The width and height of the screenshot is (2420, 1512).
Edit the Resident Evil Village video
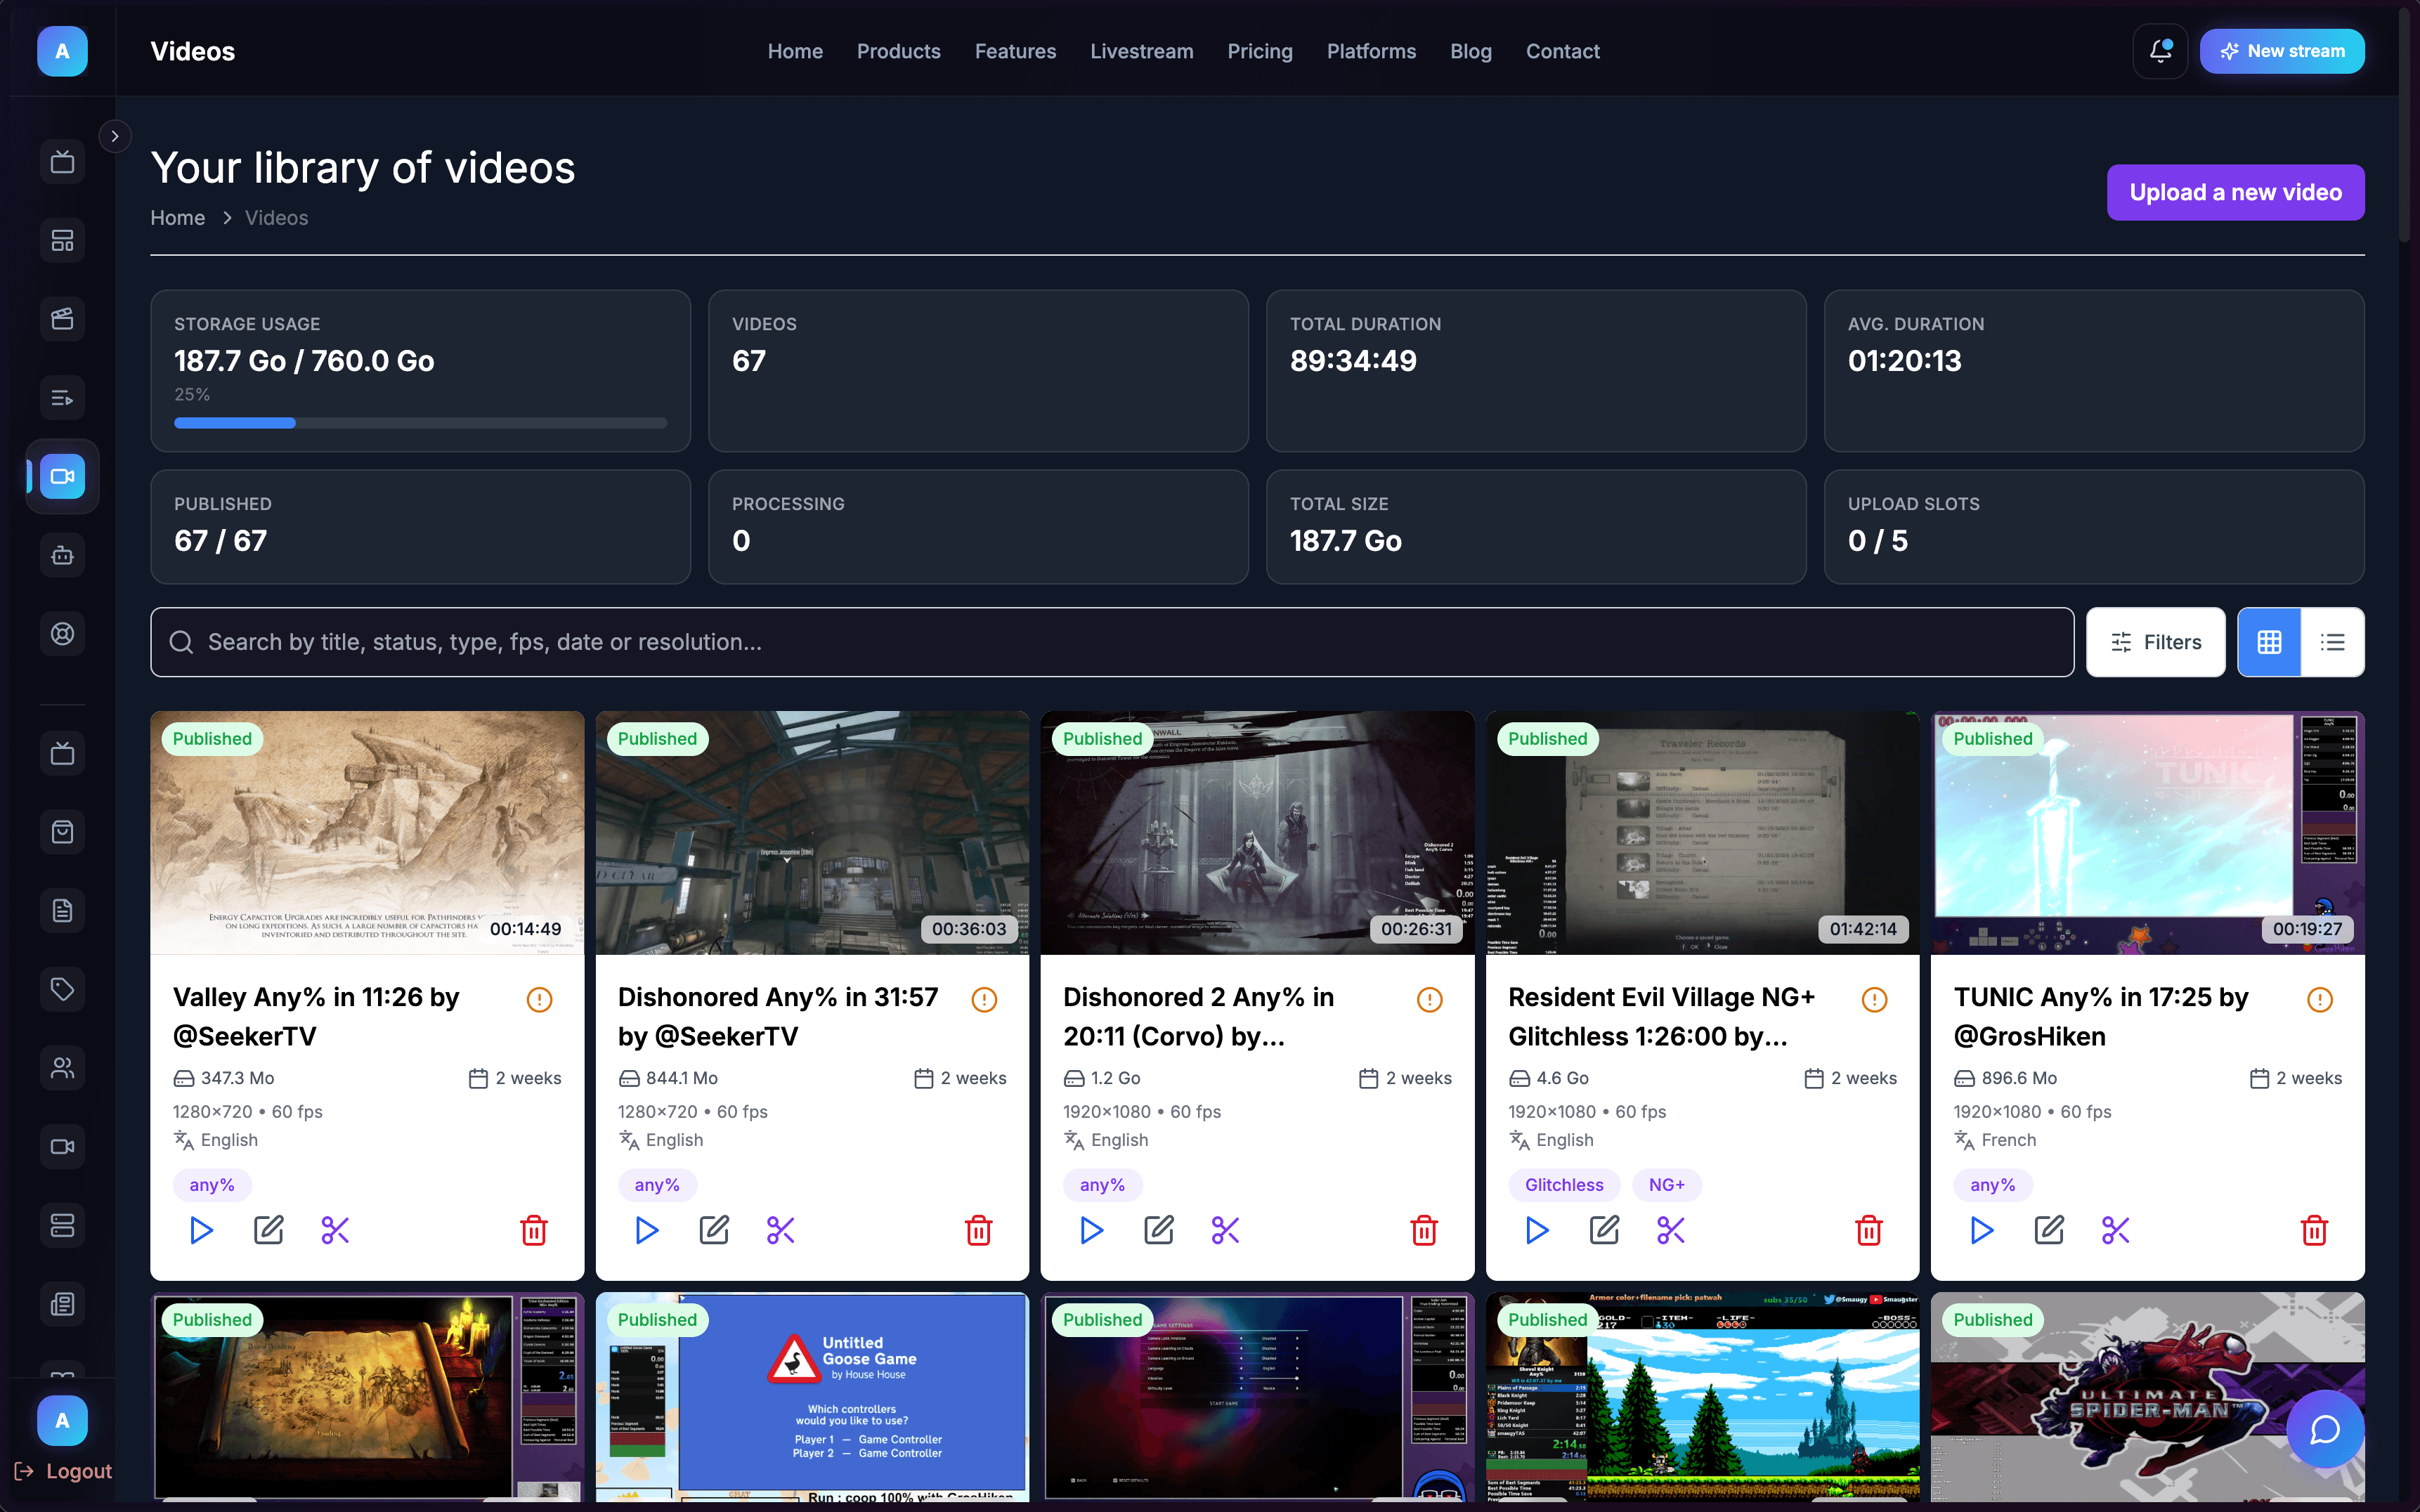tap(1604, 1230)
